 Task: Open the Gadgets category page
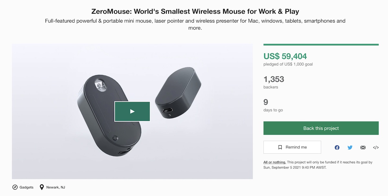point(26,187)
